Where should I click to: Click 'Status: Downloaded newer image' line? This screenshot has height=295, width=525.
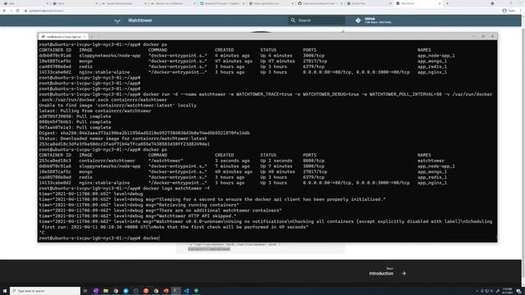(x=123, y=138)
